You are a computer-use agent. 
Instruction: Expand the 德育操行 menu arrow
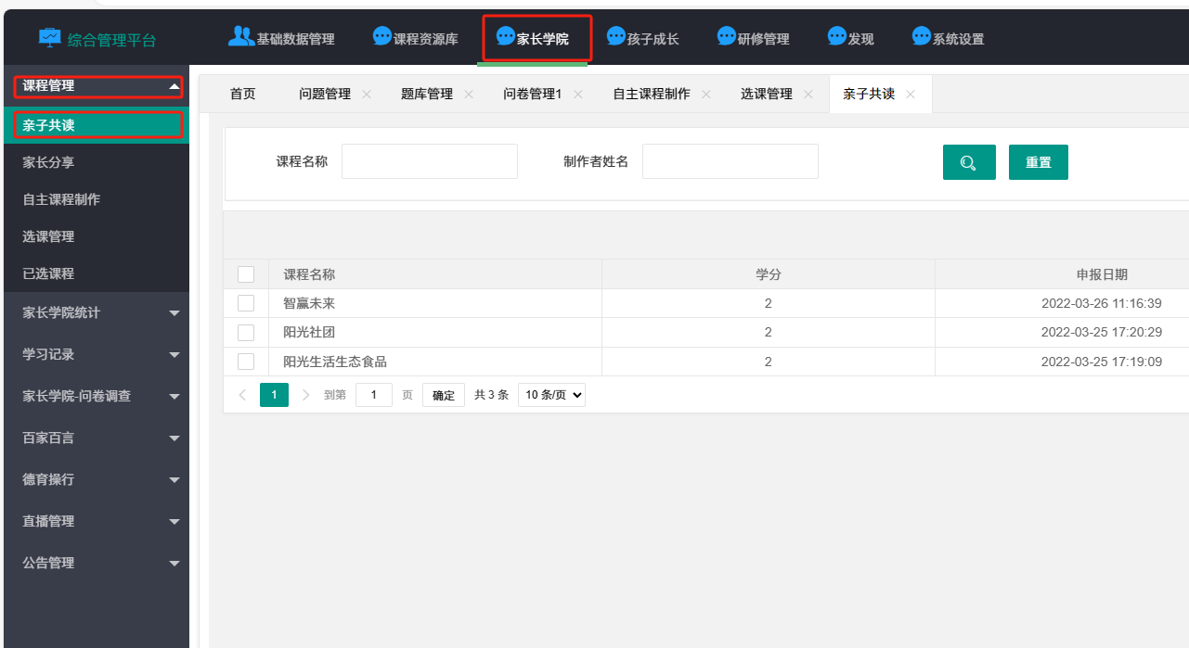(x=174, y=480)
